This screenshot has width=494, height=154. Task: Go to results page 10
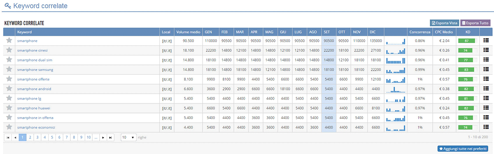click(x=89, y=138)
